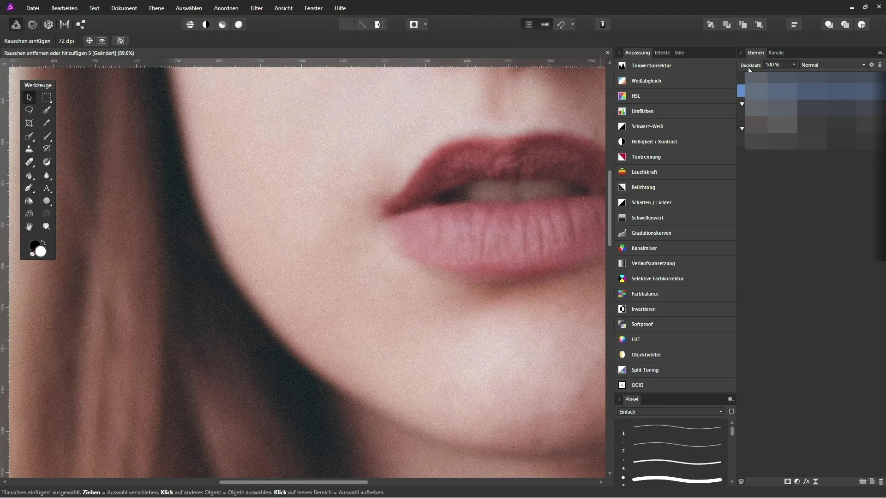Add a Gradationskurven adjustment

675,233
